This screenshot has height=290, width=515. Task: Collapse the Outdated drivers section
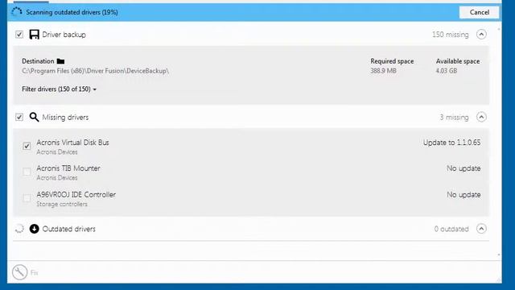pos(481,229)
